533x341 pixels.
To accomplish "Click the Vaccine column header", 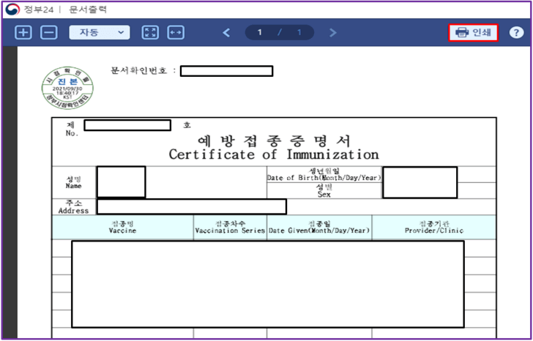I will tap(122, 228).
